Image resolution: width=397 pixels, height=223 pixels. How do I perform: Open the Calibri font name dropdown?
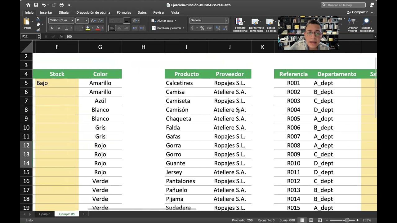(73, 20)
